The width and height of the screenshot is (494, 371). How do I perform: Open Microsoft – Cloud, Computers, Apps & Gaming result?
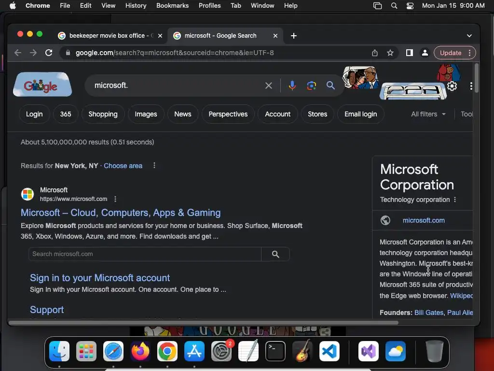121,213
